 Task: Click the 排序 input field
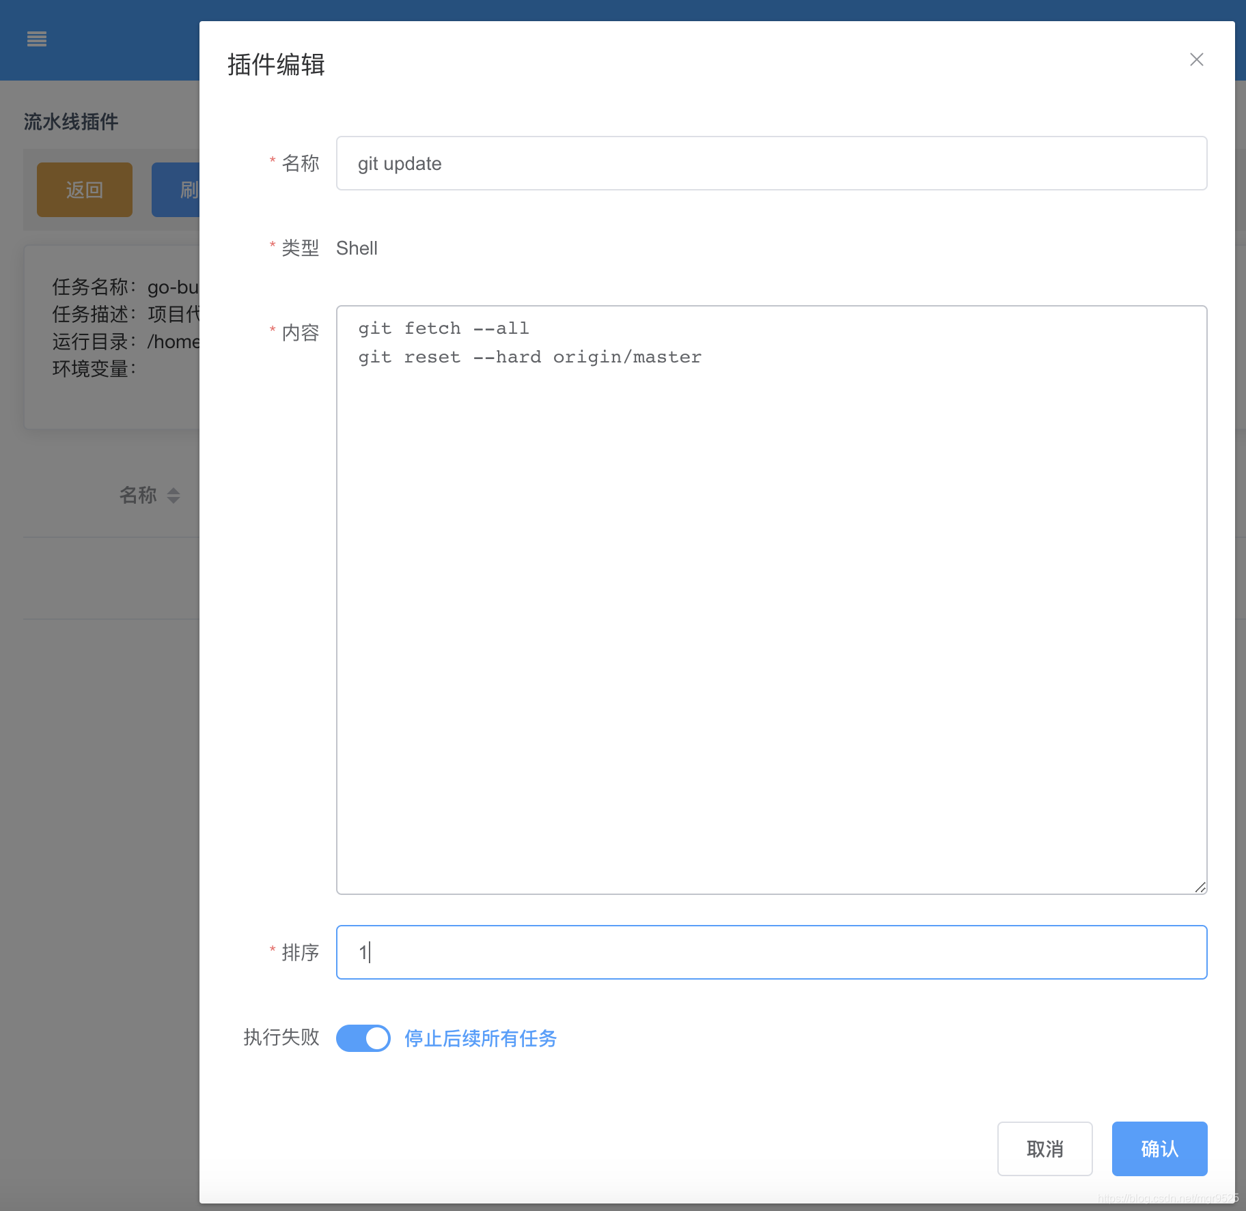(771, 952)
